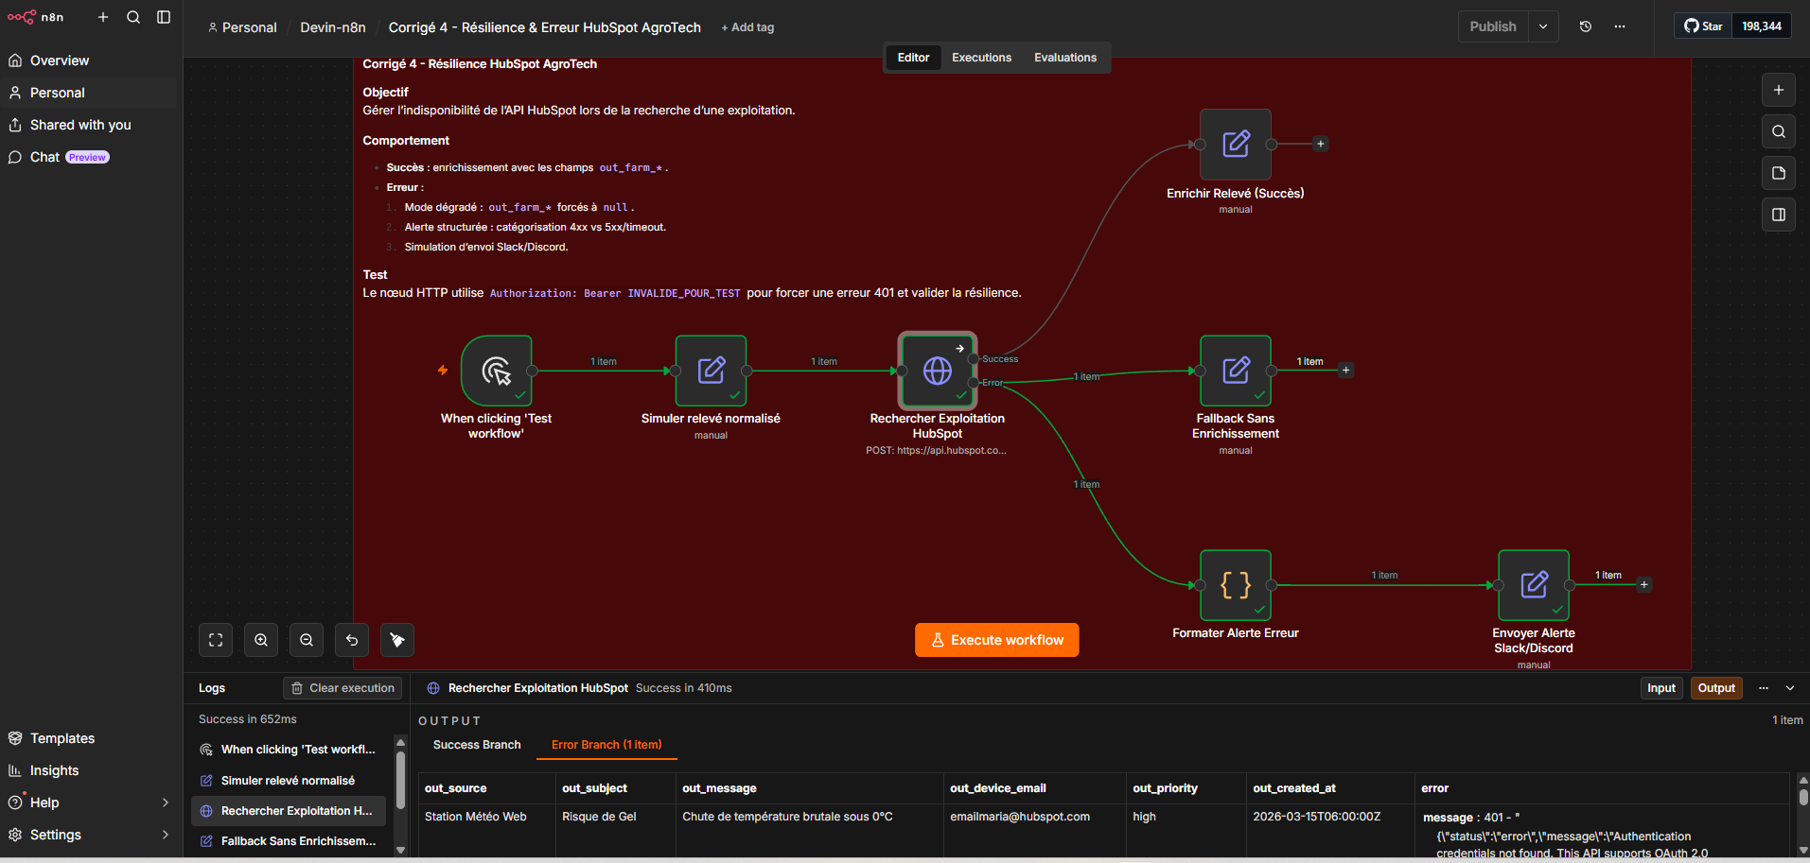Open the workflow more-options ellipsis menu
This screenshot has height=863, width=1810.
pos(1620,26)
